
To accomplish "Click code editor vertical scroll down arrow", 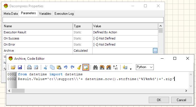I will coord(191,86).
